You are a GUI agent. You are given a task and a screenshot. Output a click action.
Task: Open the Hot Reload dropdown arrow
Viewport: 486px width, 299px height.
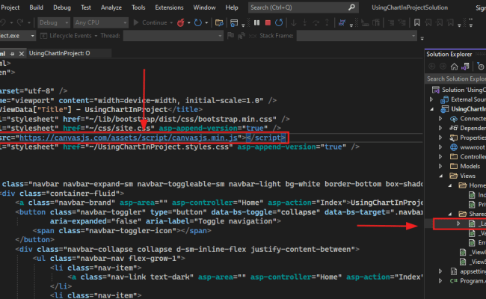click(188, 22)
